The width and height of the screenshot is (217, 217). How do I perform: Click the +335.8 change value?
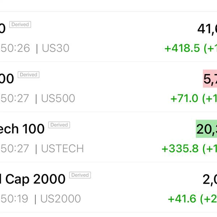(x=180, y=149)
